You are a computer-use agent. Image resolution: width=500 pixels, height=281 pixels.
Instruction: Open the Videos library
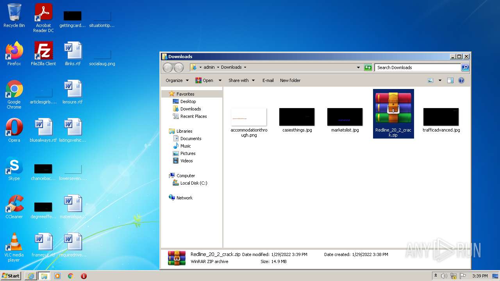pyautogui.click(x=186, y=161)
